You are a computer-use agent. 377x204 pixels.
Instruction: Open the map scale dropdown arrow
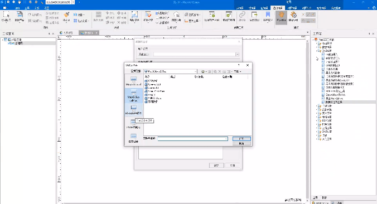point(73,2)
